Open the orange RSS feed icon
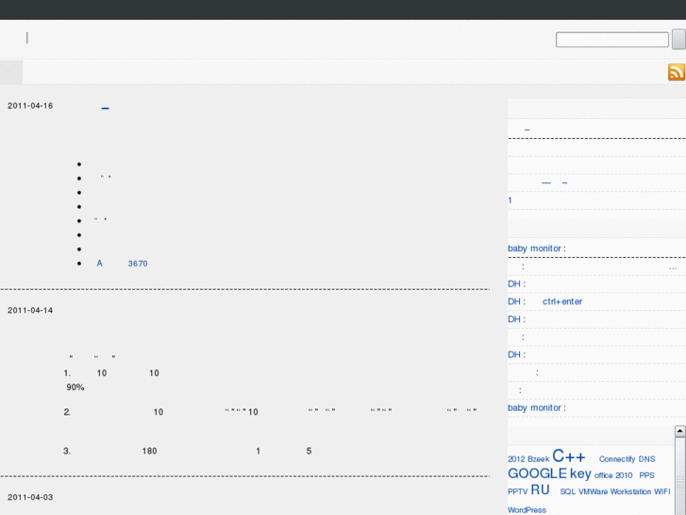Image resolution: width=686 pixels, height=515 pixels. pyautogui.click(x=677, y=73)
